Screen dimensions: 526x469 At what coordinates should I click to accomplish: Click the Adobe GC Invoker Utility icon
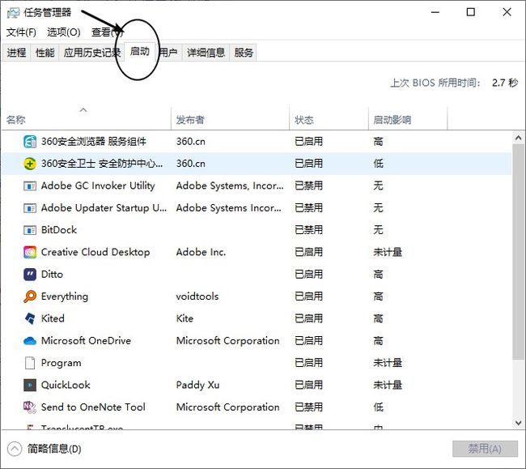point(30,185)
